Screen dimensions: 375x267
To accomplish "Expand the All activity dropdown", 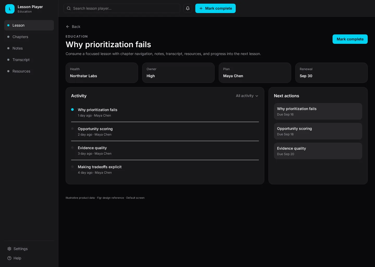I will (247, 96).
